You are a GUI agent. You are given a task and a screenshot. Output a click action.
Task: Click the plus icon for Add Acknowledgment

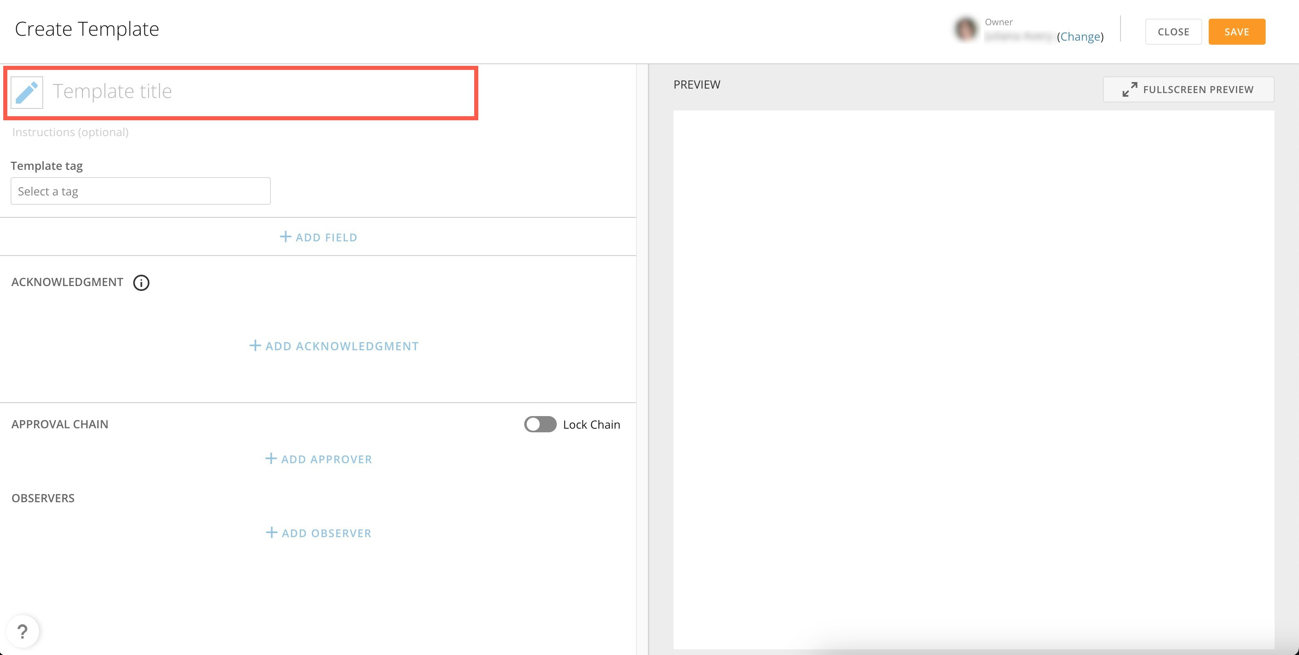click(255, 346)
